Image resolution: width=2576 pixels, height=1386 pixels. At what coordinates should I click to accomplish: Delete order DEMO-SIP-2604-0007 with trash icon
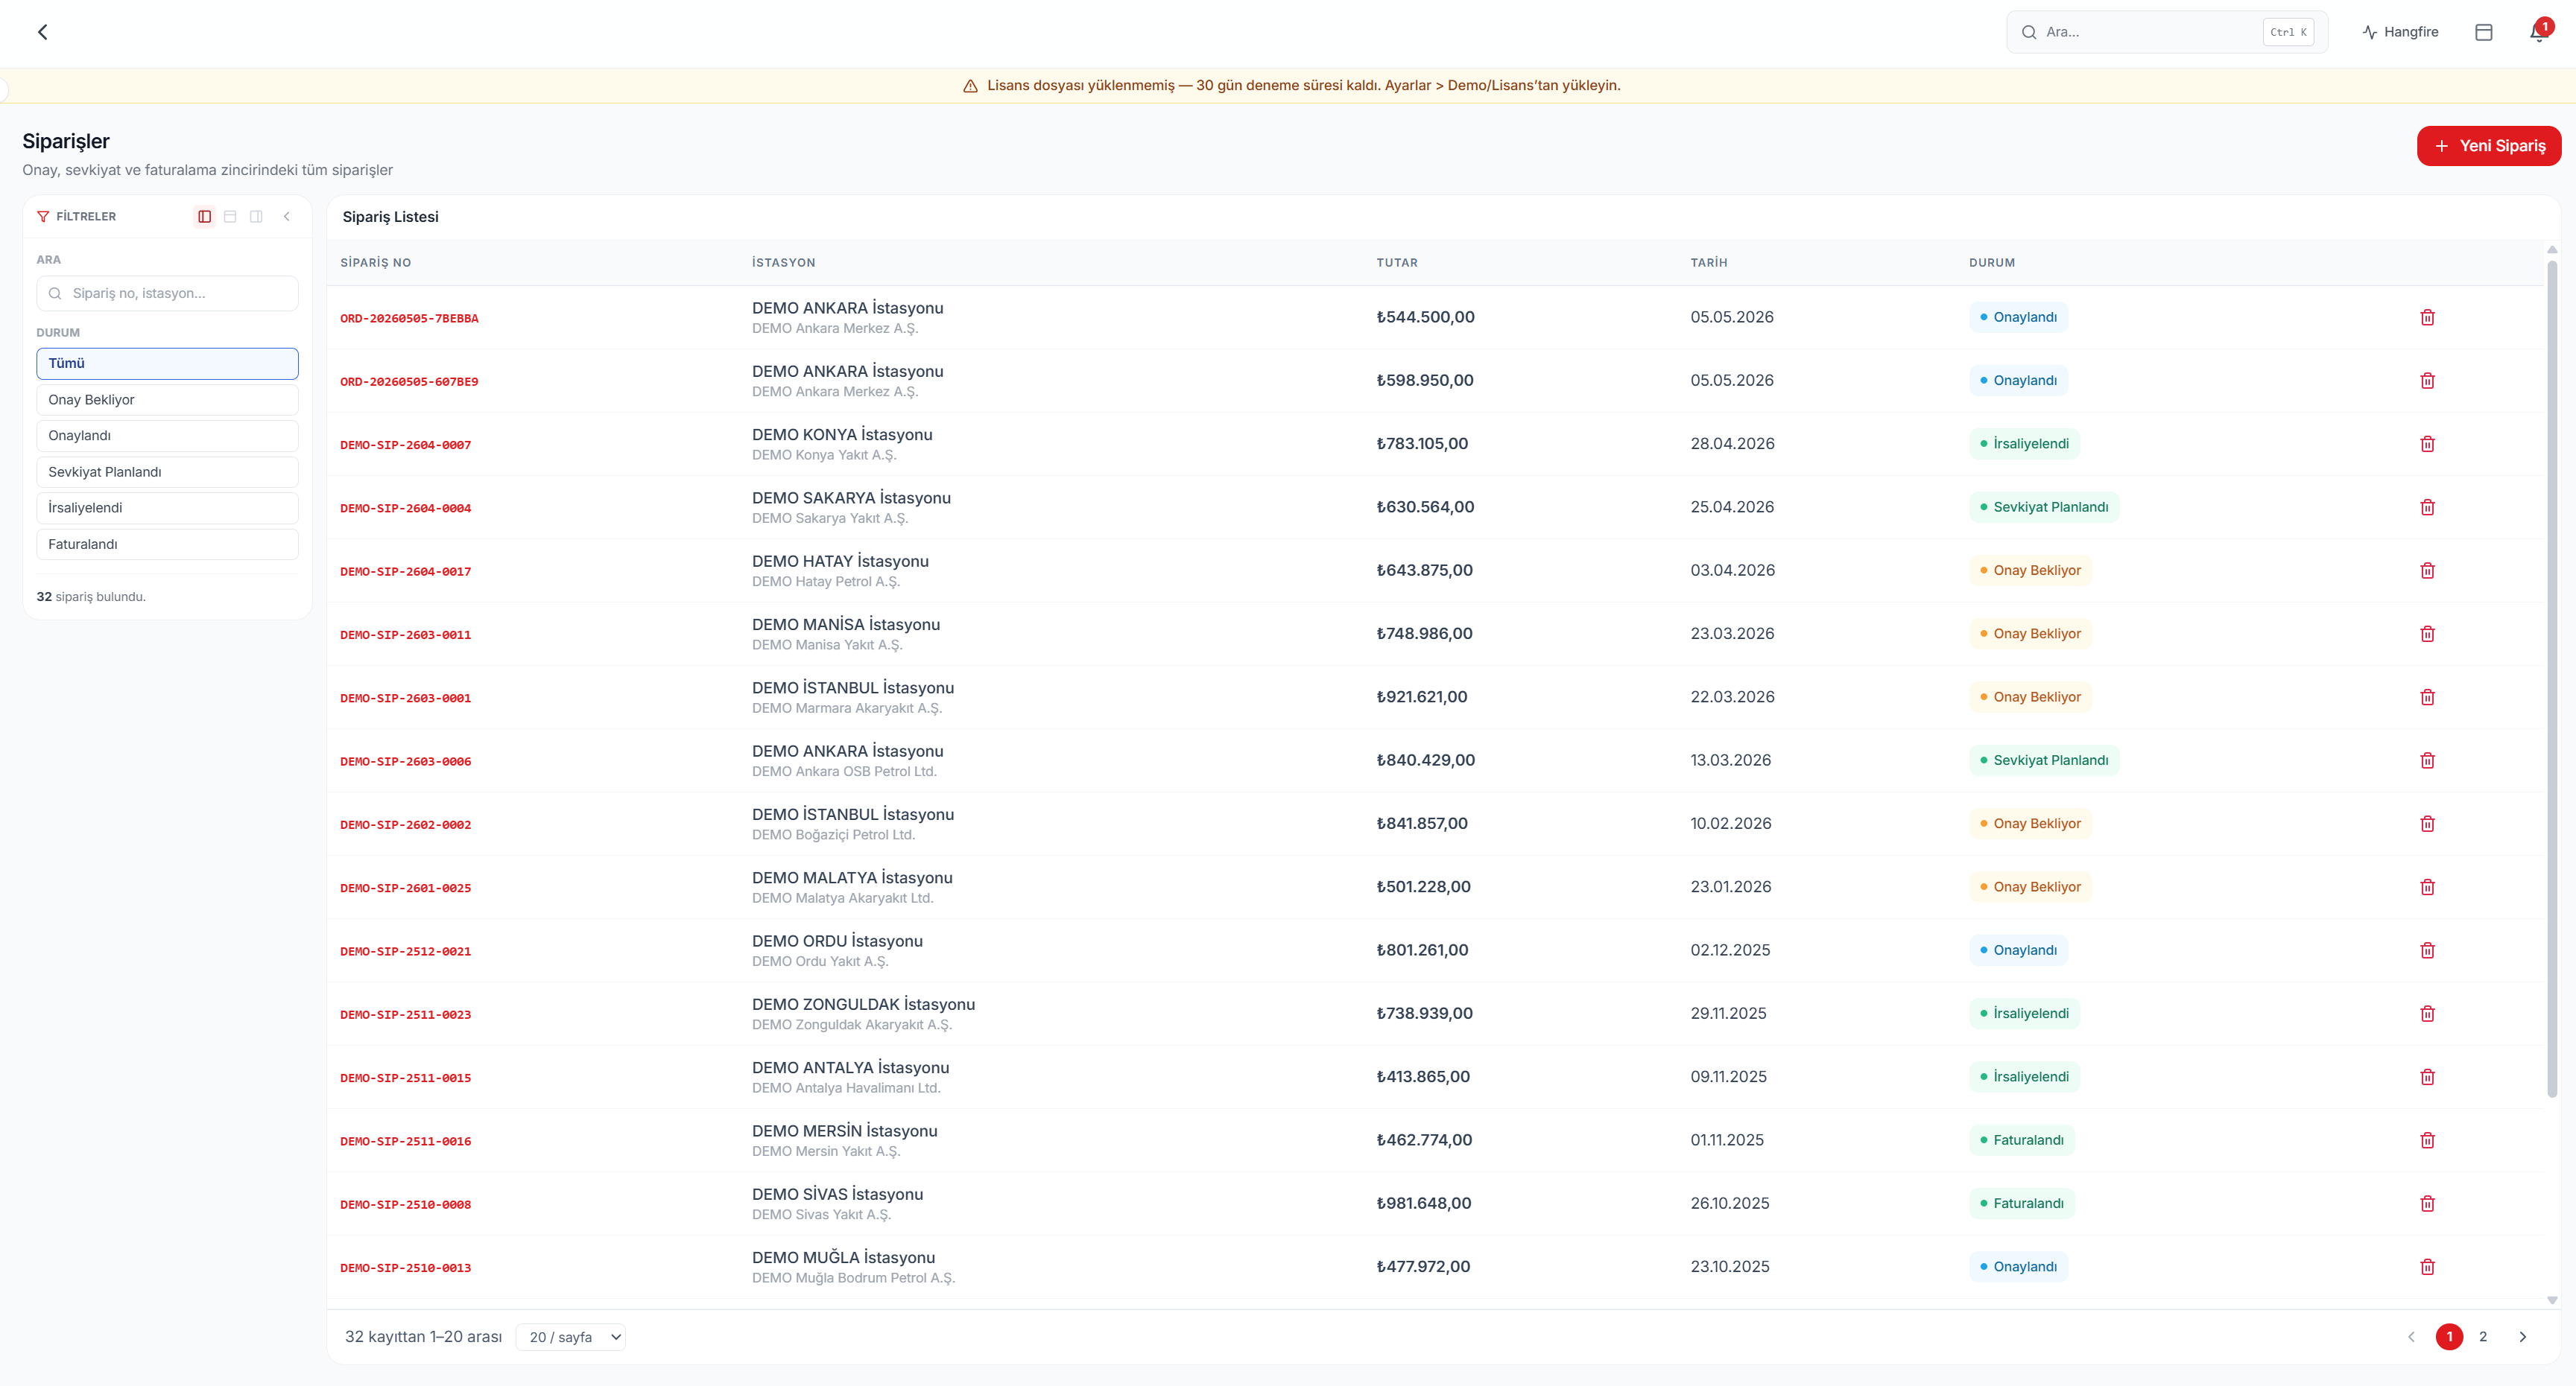[x=2427, y=444]
